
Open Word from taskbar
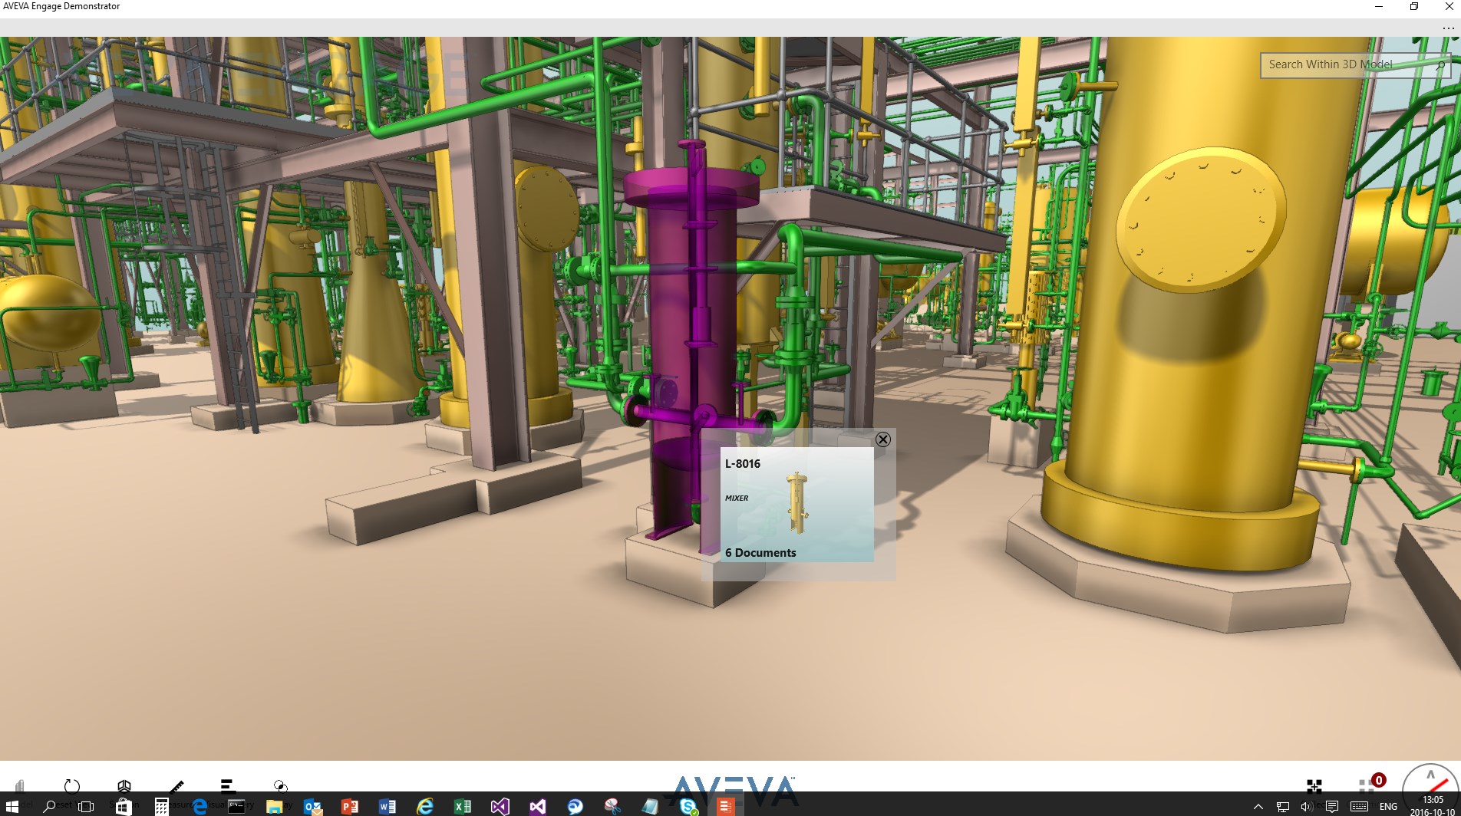388,806
